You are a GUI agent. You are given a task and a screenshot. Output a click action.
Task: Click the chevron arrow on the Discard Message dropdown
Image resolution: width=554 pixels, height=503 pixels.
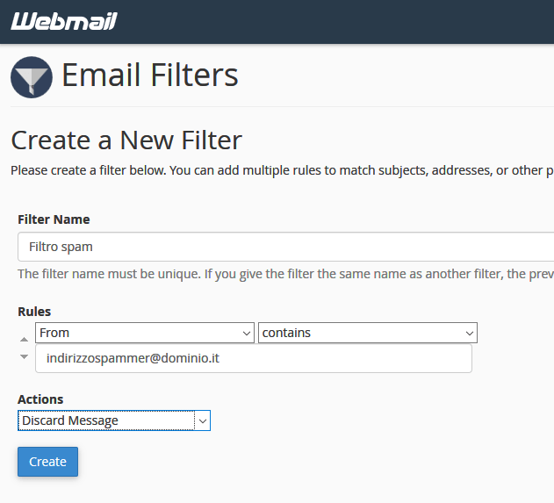[203, 421]
